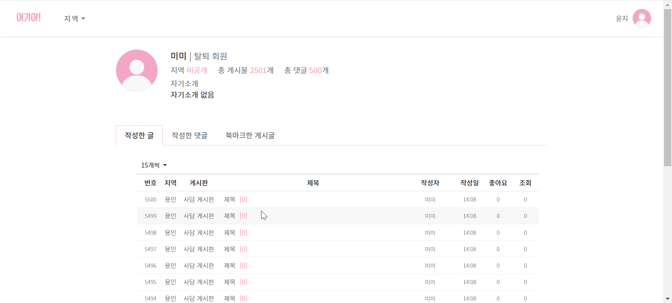This screenshot has height=303, width=672.
Task: Click post number 5494
Action: (x=150, y=298)
